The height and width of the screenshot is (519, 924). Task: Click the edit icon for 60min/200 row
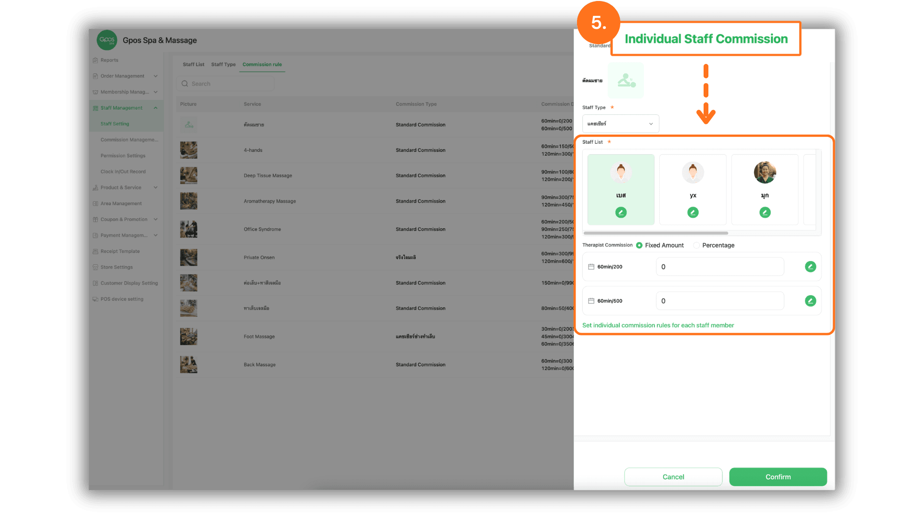click(810, 267)
